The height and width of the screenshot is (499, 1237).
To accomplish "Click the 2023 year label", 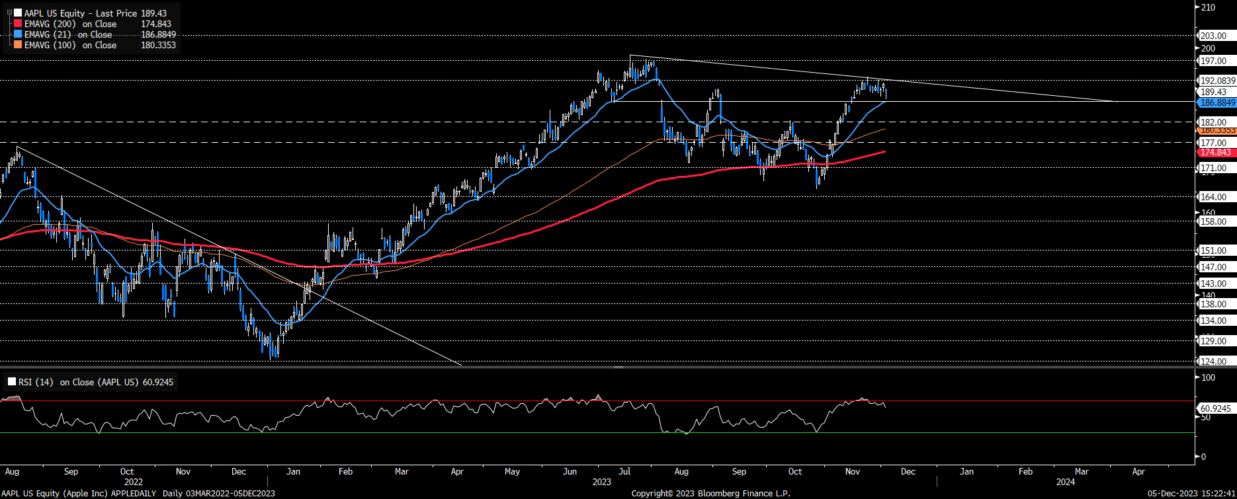I will click(601, 482).
